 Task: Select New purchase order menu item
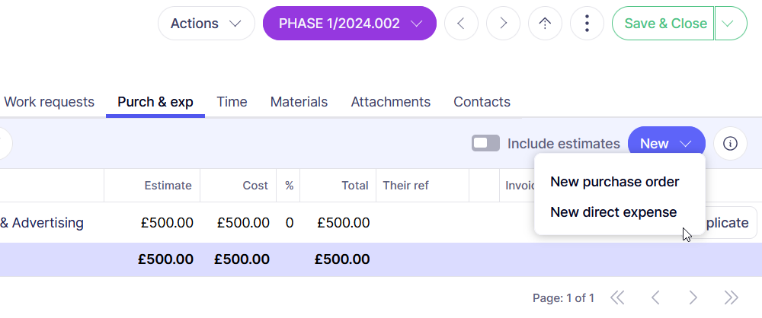click(x=614, y=182)
